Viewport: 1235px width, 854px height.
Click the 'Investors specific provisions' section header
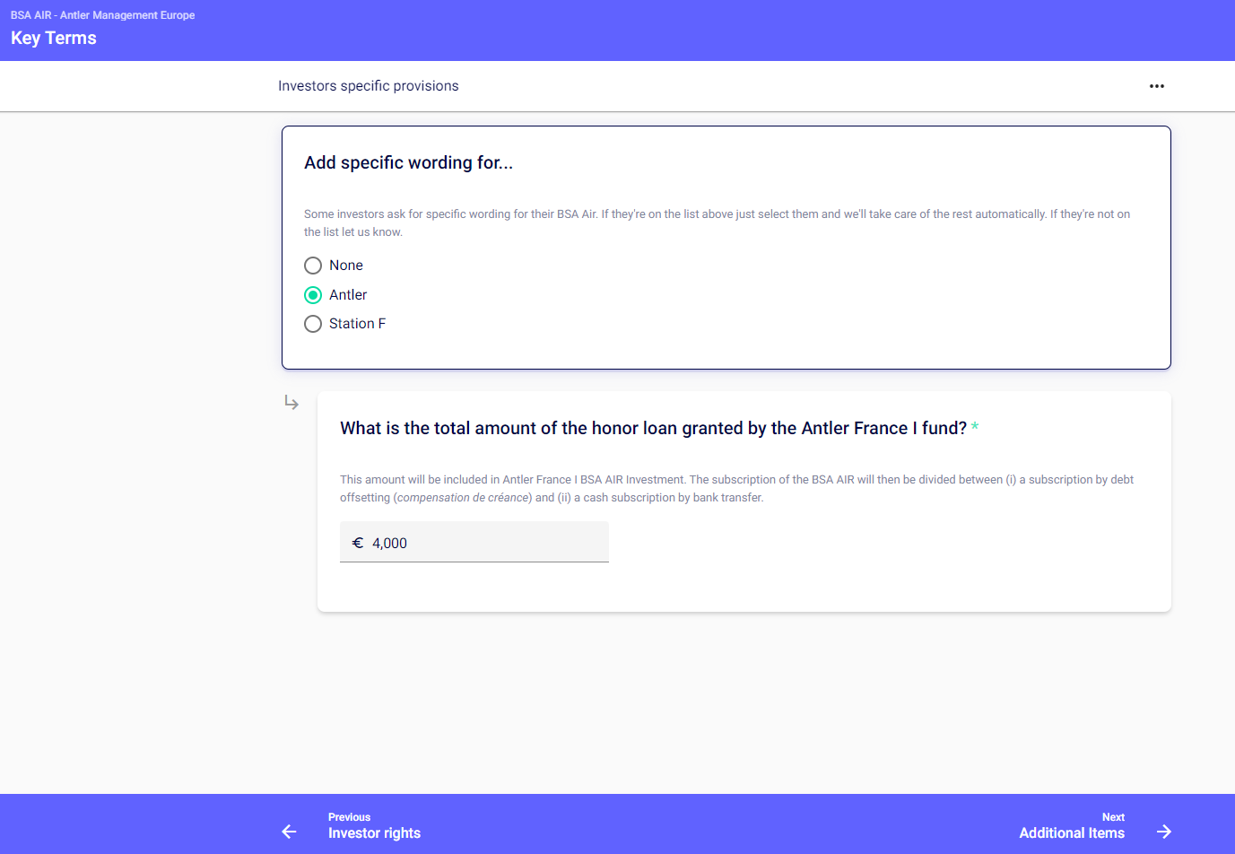(x=368, y=86)
